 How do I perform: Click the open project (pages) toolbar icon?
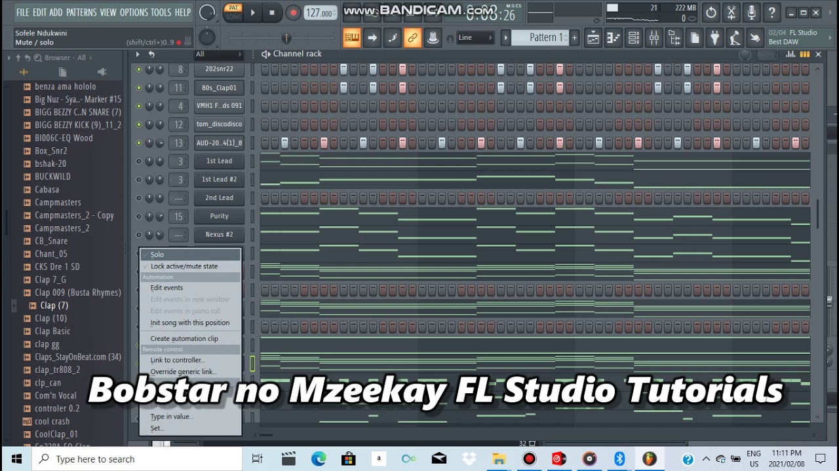694,38
